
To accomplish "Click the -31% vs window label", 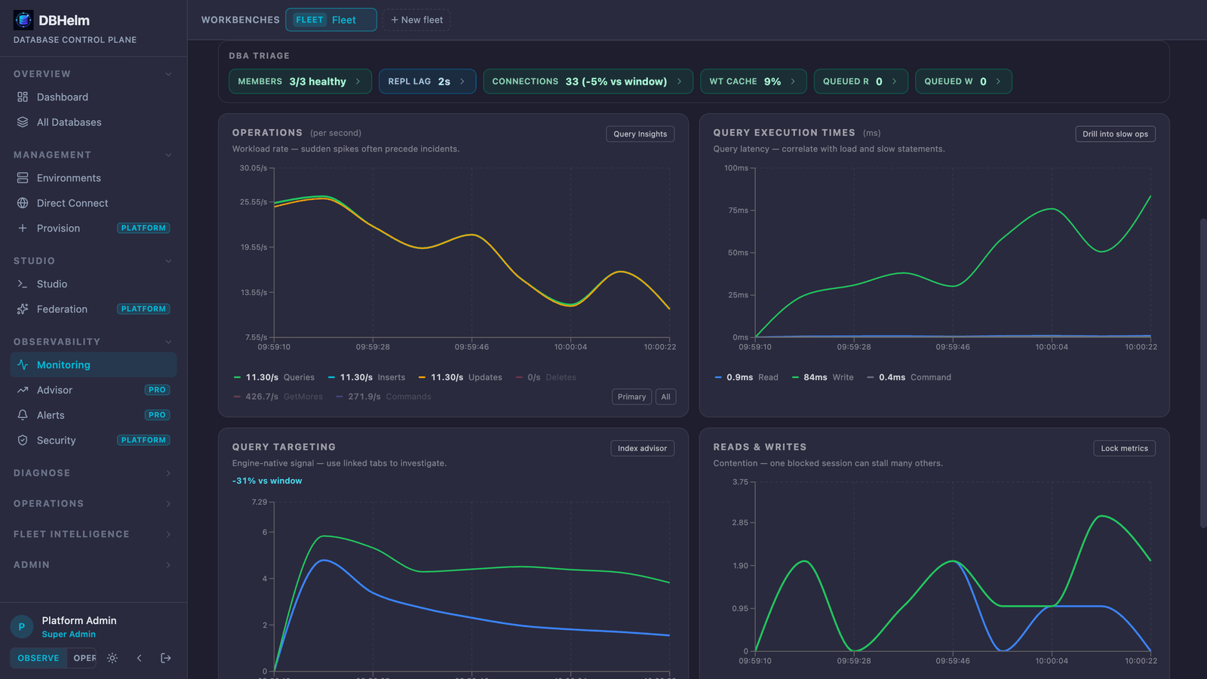I will tap(267, 481).
